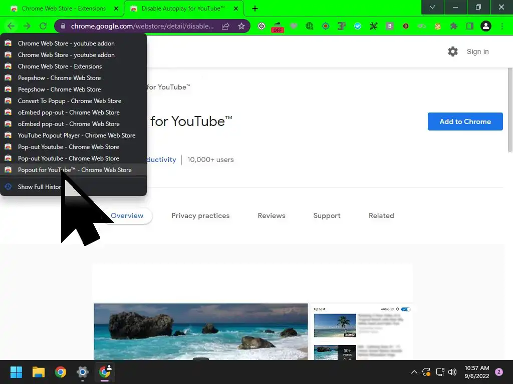The height and width of the screenshot is (384, 513).
Task: Click the gray heart extension icon
Action: tap(294, 26)
